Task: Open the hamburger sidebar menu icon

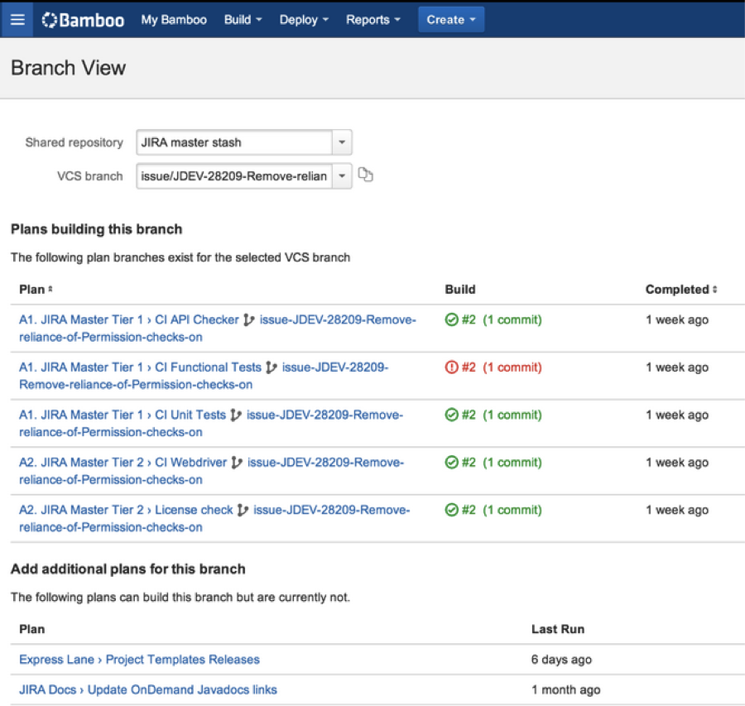Action: coord(17,19)
